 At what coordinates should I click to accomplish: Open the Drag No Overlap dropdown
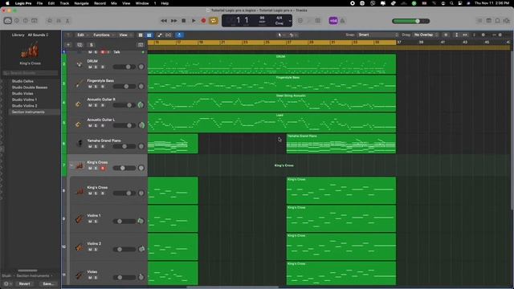point(426,35)
